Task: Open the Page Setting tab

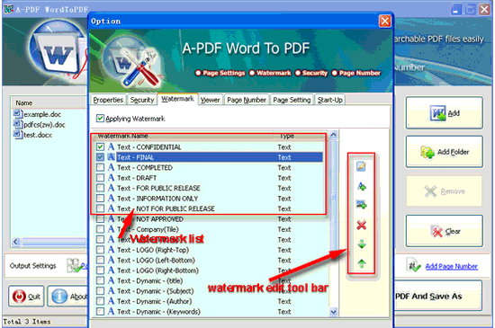Action: [292, 100]
